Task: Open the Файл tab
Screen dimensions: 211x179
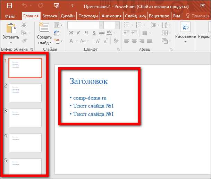Action: click(x=10, y=16)
